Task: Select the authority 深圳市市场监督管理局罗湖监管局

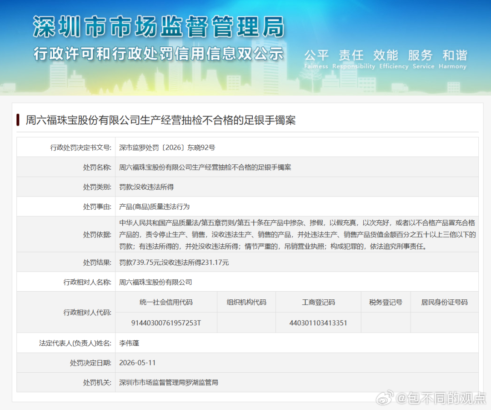Action: coord(169,382)
